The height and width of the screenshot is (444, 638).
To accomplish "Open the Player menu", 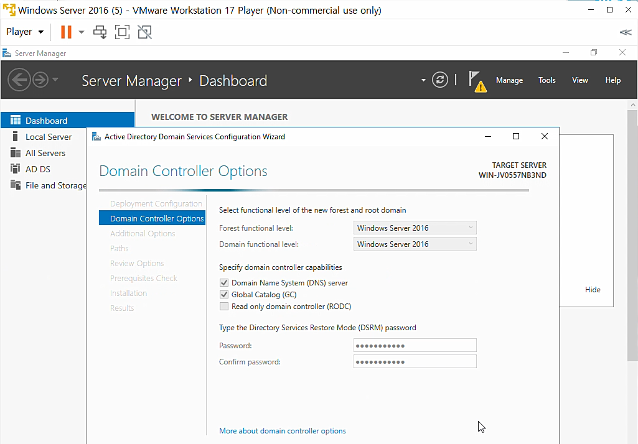I will pyautogui.click(x=25, y=32).
